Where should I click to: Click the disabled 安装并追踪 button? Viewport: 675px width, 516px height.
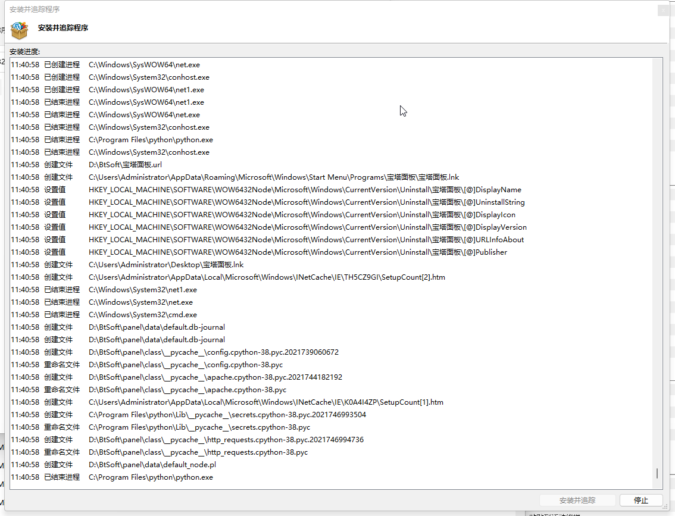(577, 500)
